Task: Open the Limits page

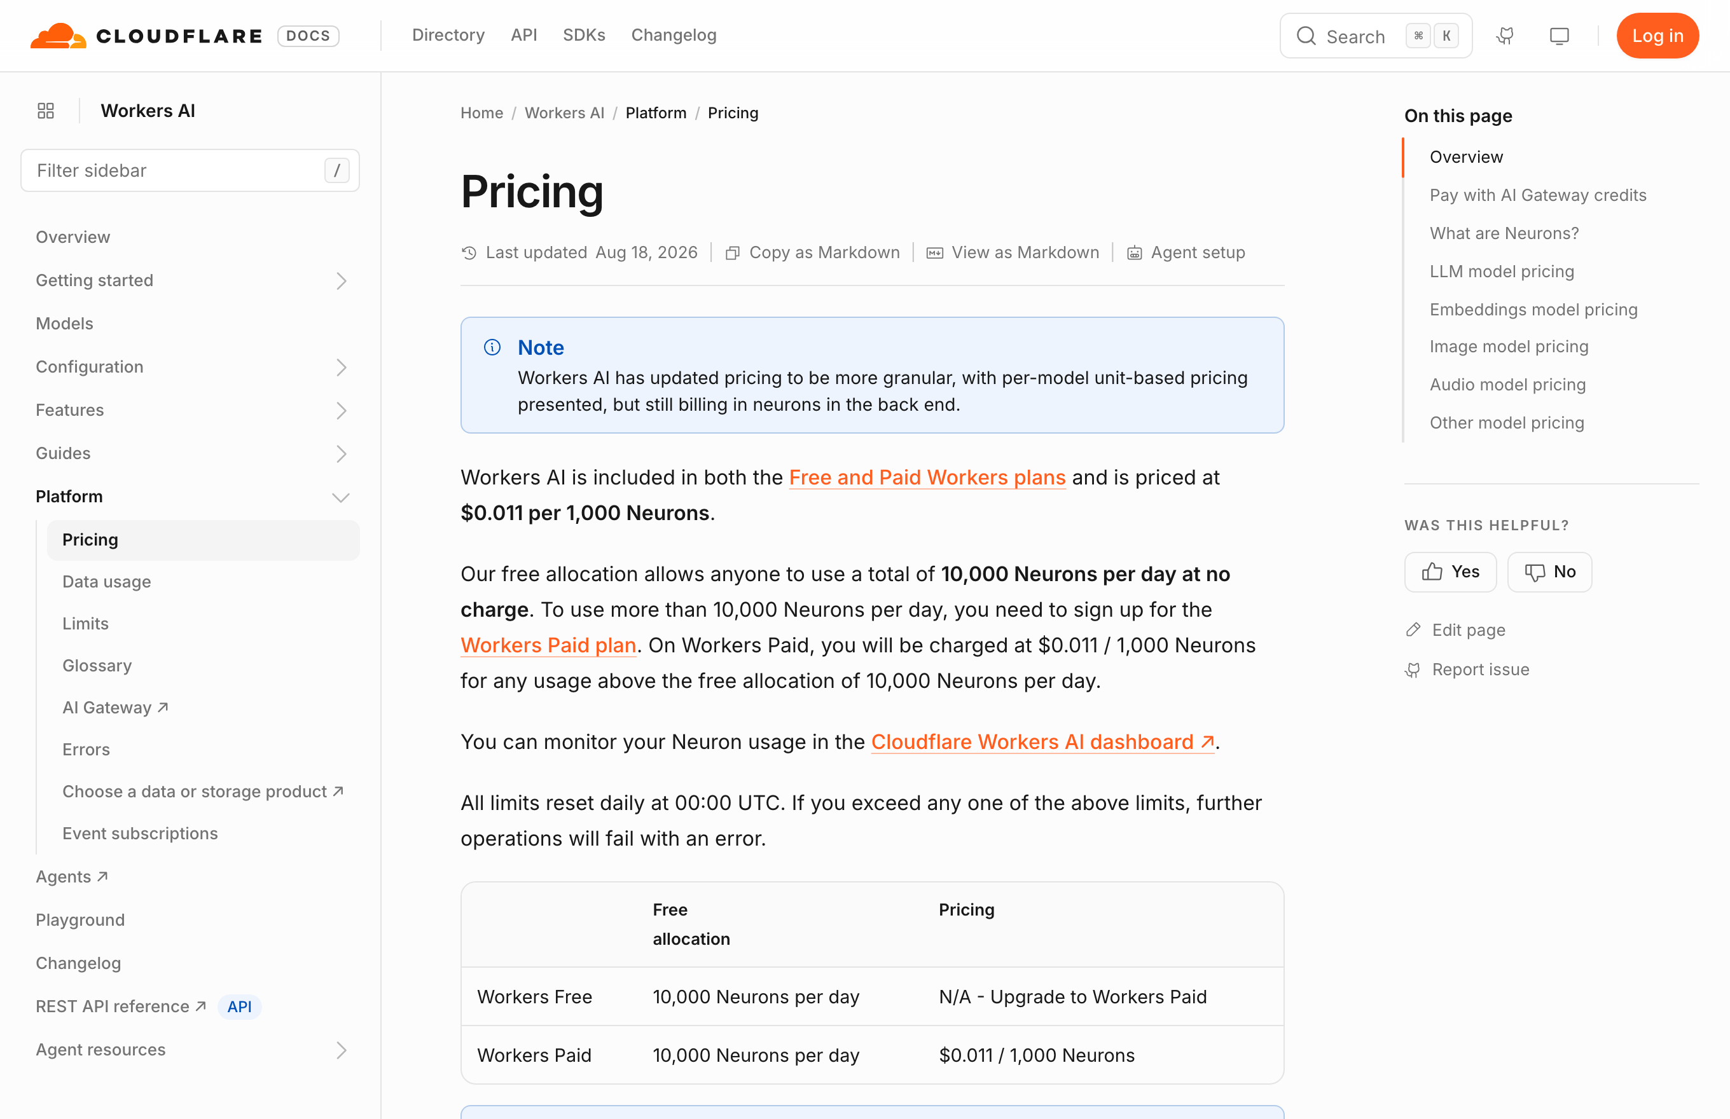Action: tap(85, 624)
